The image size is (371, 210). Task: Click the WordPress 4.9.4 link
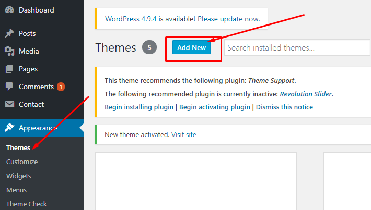[x=131, y=19]
